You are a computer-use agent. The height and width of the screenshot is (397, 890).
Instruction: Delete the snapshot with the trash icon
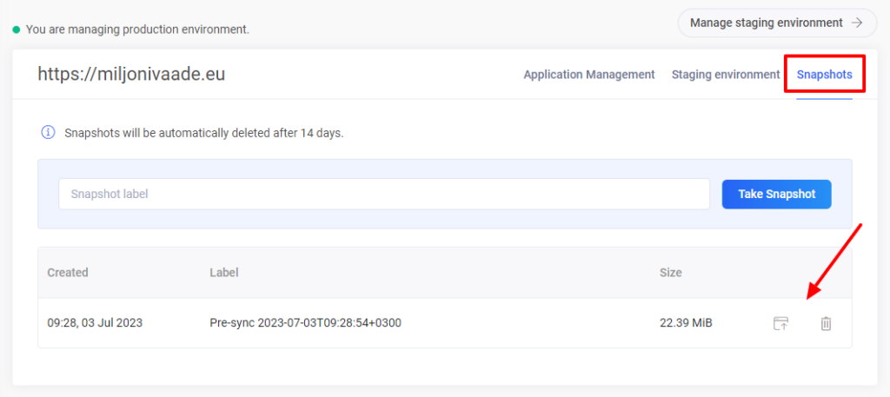coord(826,324)
